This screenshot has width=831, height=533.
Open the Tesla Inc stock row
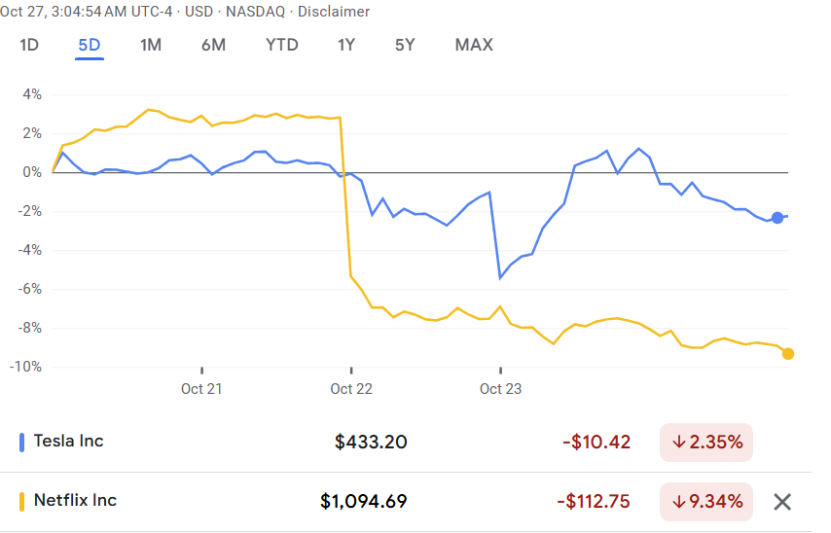click(x=68, y=442)
